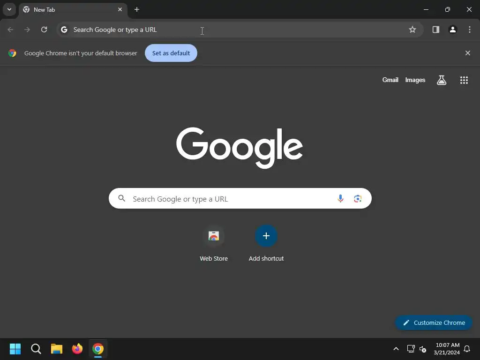
Task: Open Search Labs flask icon
Action: click(442, 80)
